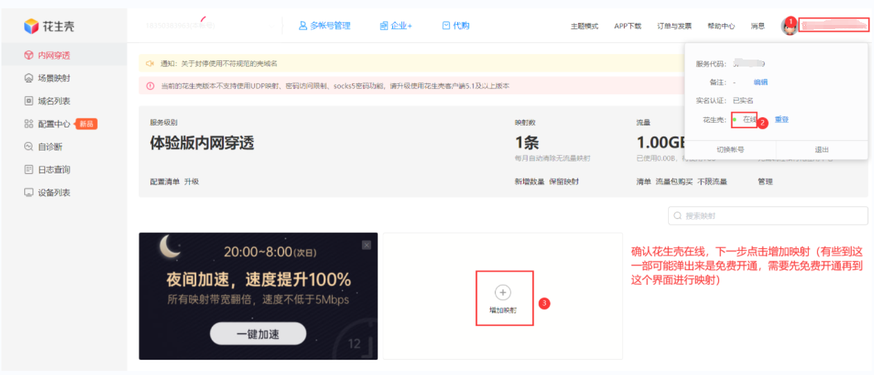Click the 一键加速 button

[x=258, y=334]
